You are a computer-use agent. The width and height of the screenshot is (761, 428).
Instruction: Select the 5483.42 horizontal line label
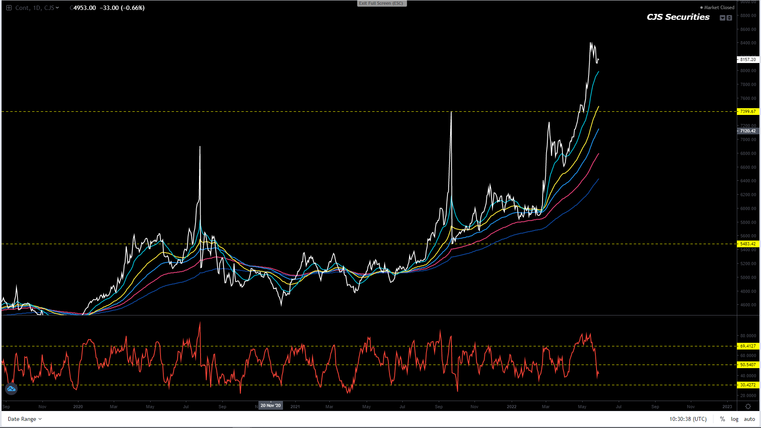click(x=748, y=244)
